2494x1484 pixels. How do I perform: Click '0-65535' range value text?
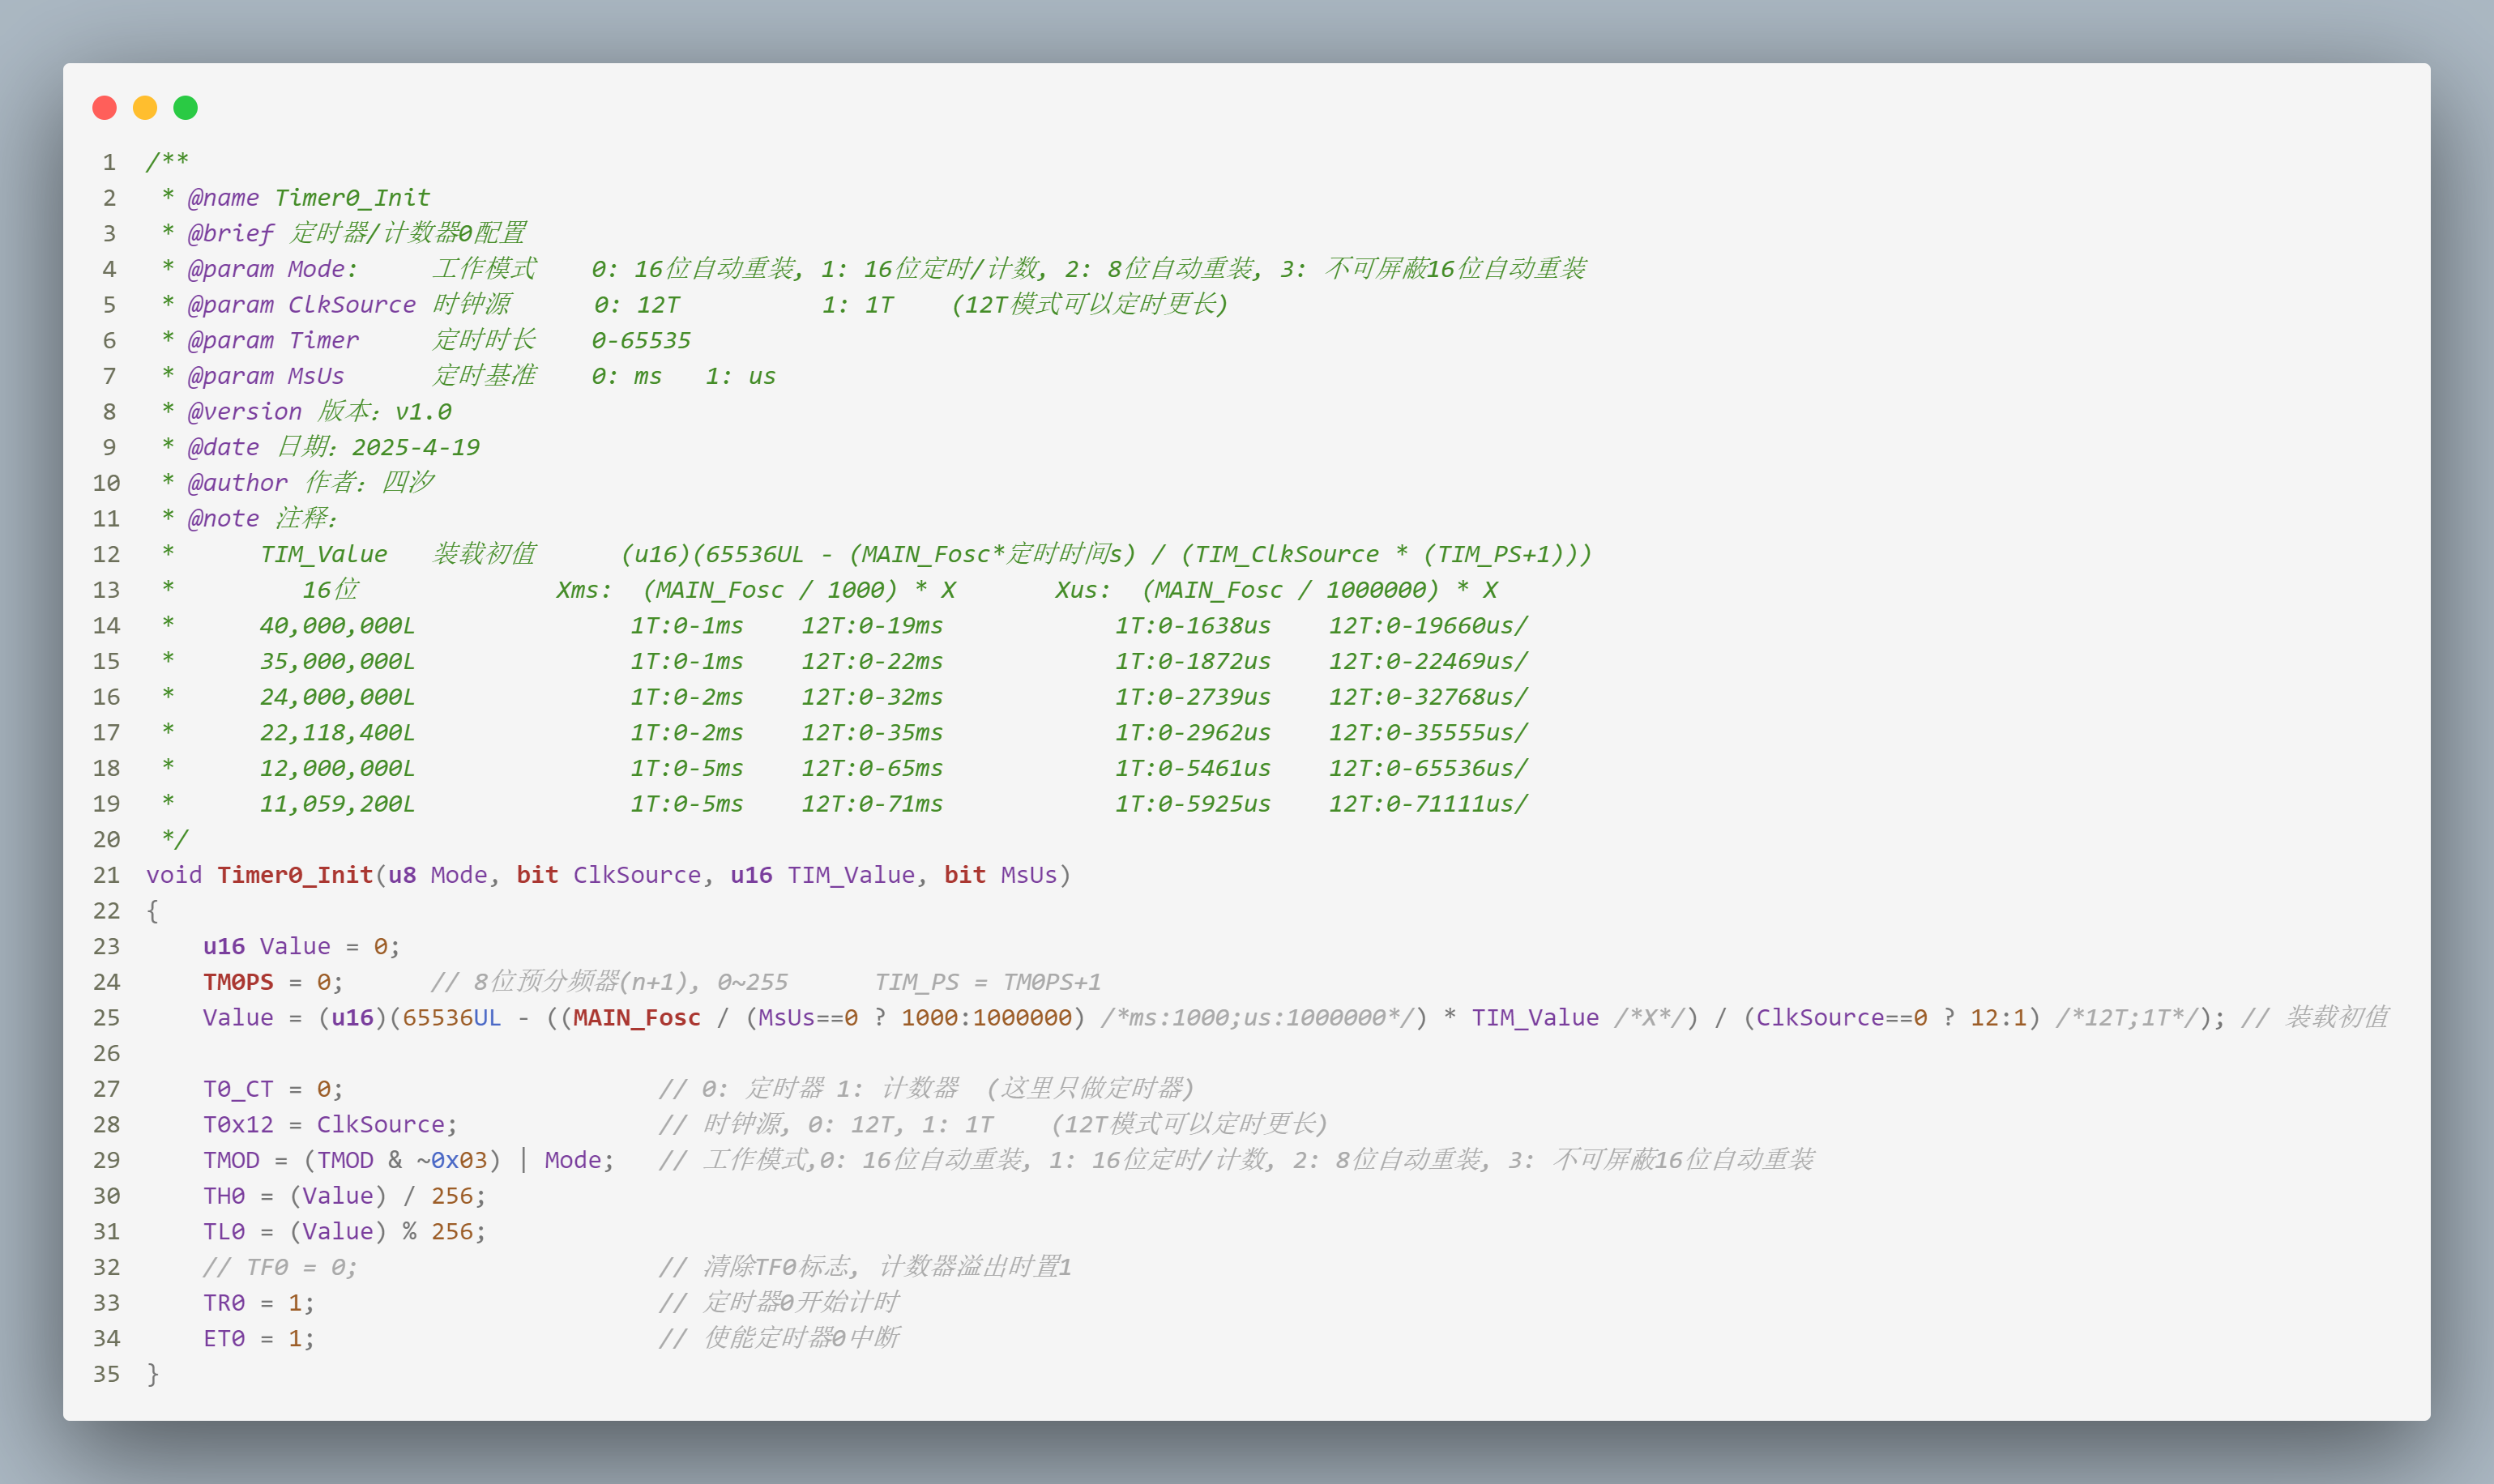[x=641, y=340]
